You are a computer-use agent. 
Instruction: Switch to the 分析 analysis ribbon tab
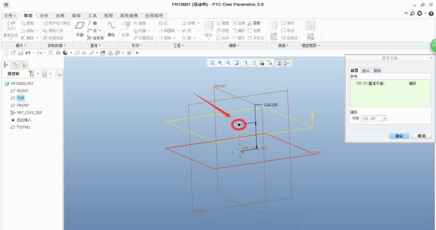coord(44,16)
